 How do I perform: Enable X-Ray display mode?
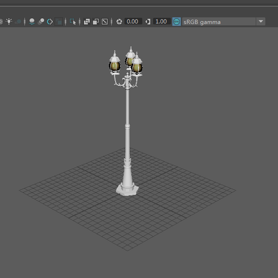click(87, 21)
